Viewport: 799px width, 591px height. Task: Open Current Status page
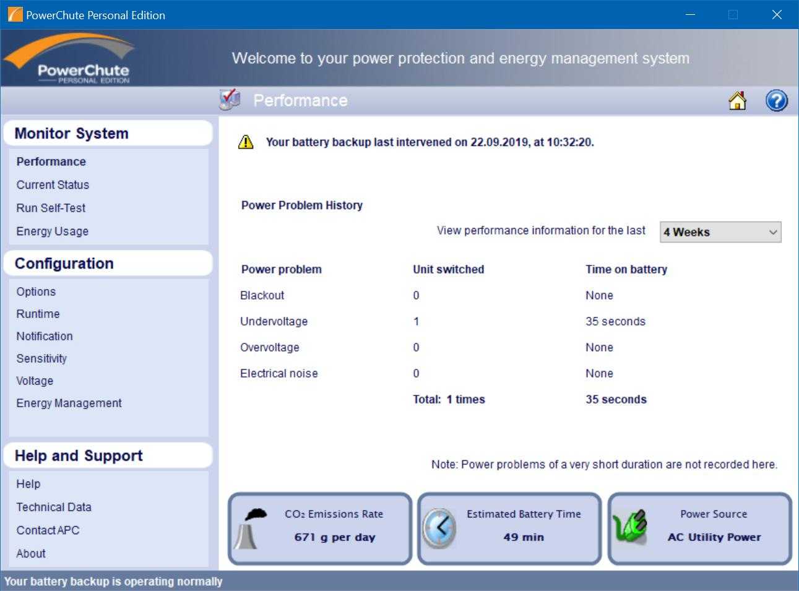(x=53, y=185)
